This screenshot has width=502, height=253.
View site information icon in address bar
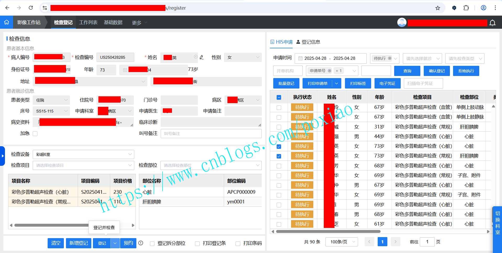tap(45, 8)
